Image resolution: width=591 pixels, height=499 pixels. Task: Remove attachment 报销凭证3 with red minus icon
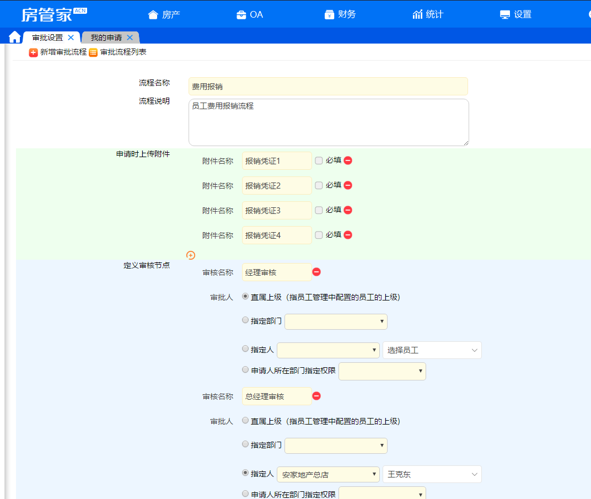tap(348, 210)
